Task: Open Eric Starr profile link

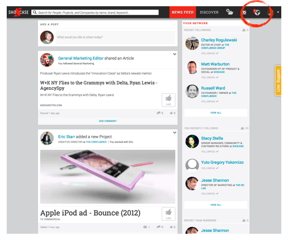Action: pyautogui.click(x=67, y=137)
